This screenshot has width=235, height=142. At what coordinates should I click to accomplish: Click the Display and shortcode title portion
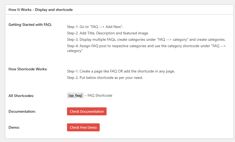[x=54, y=10]
